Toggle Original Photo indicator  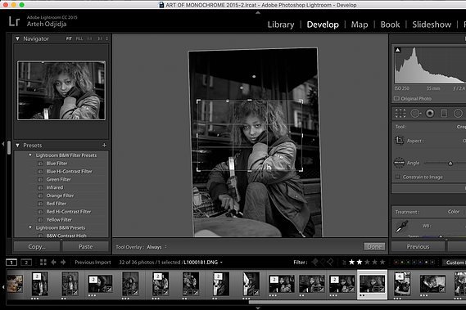[396, 99]
